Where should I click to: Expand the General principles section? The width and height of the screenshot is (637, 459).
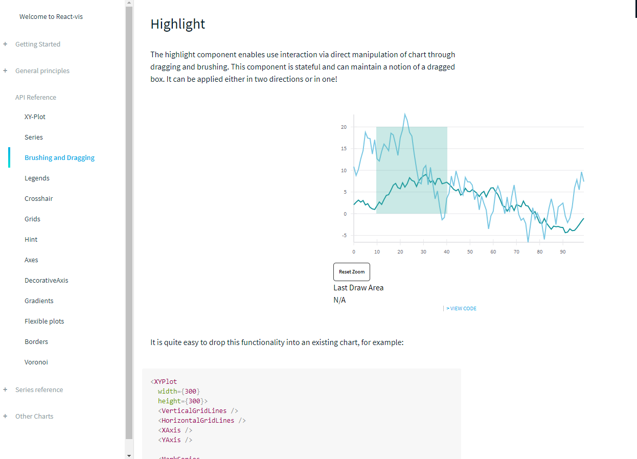(42, 71)
